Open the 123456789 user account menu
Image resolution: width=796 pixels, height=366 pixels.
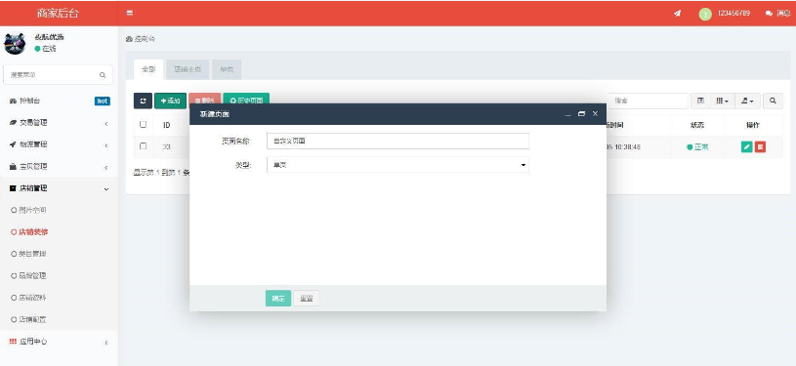[x=725, y=14]
